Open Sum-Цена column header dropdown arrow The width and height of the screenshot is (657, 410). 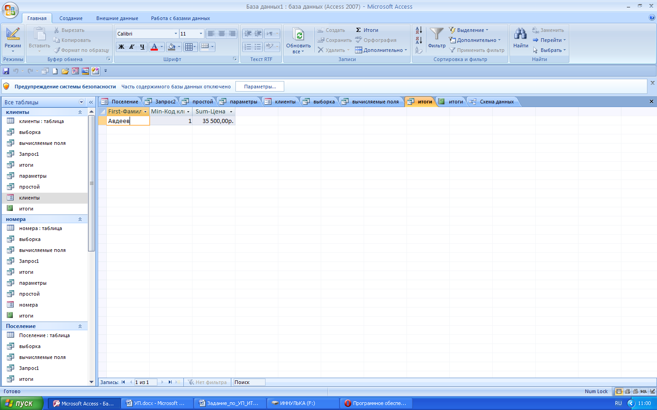[x=231, y=112]
